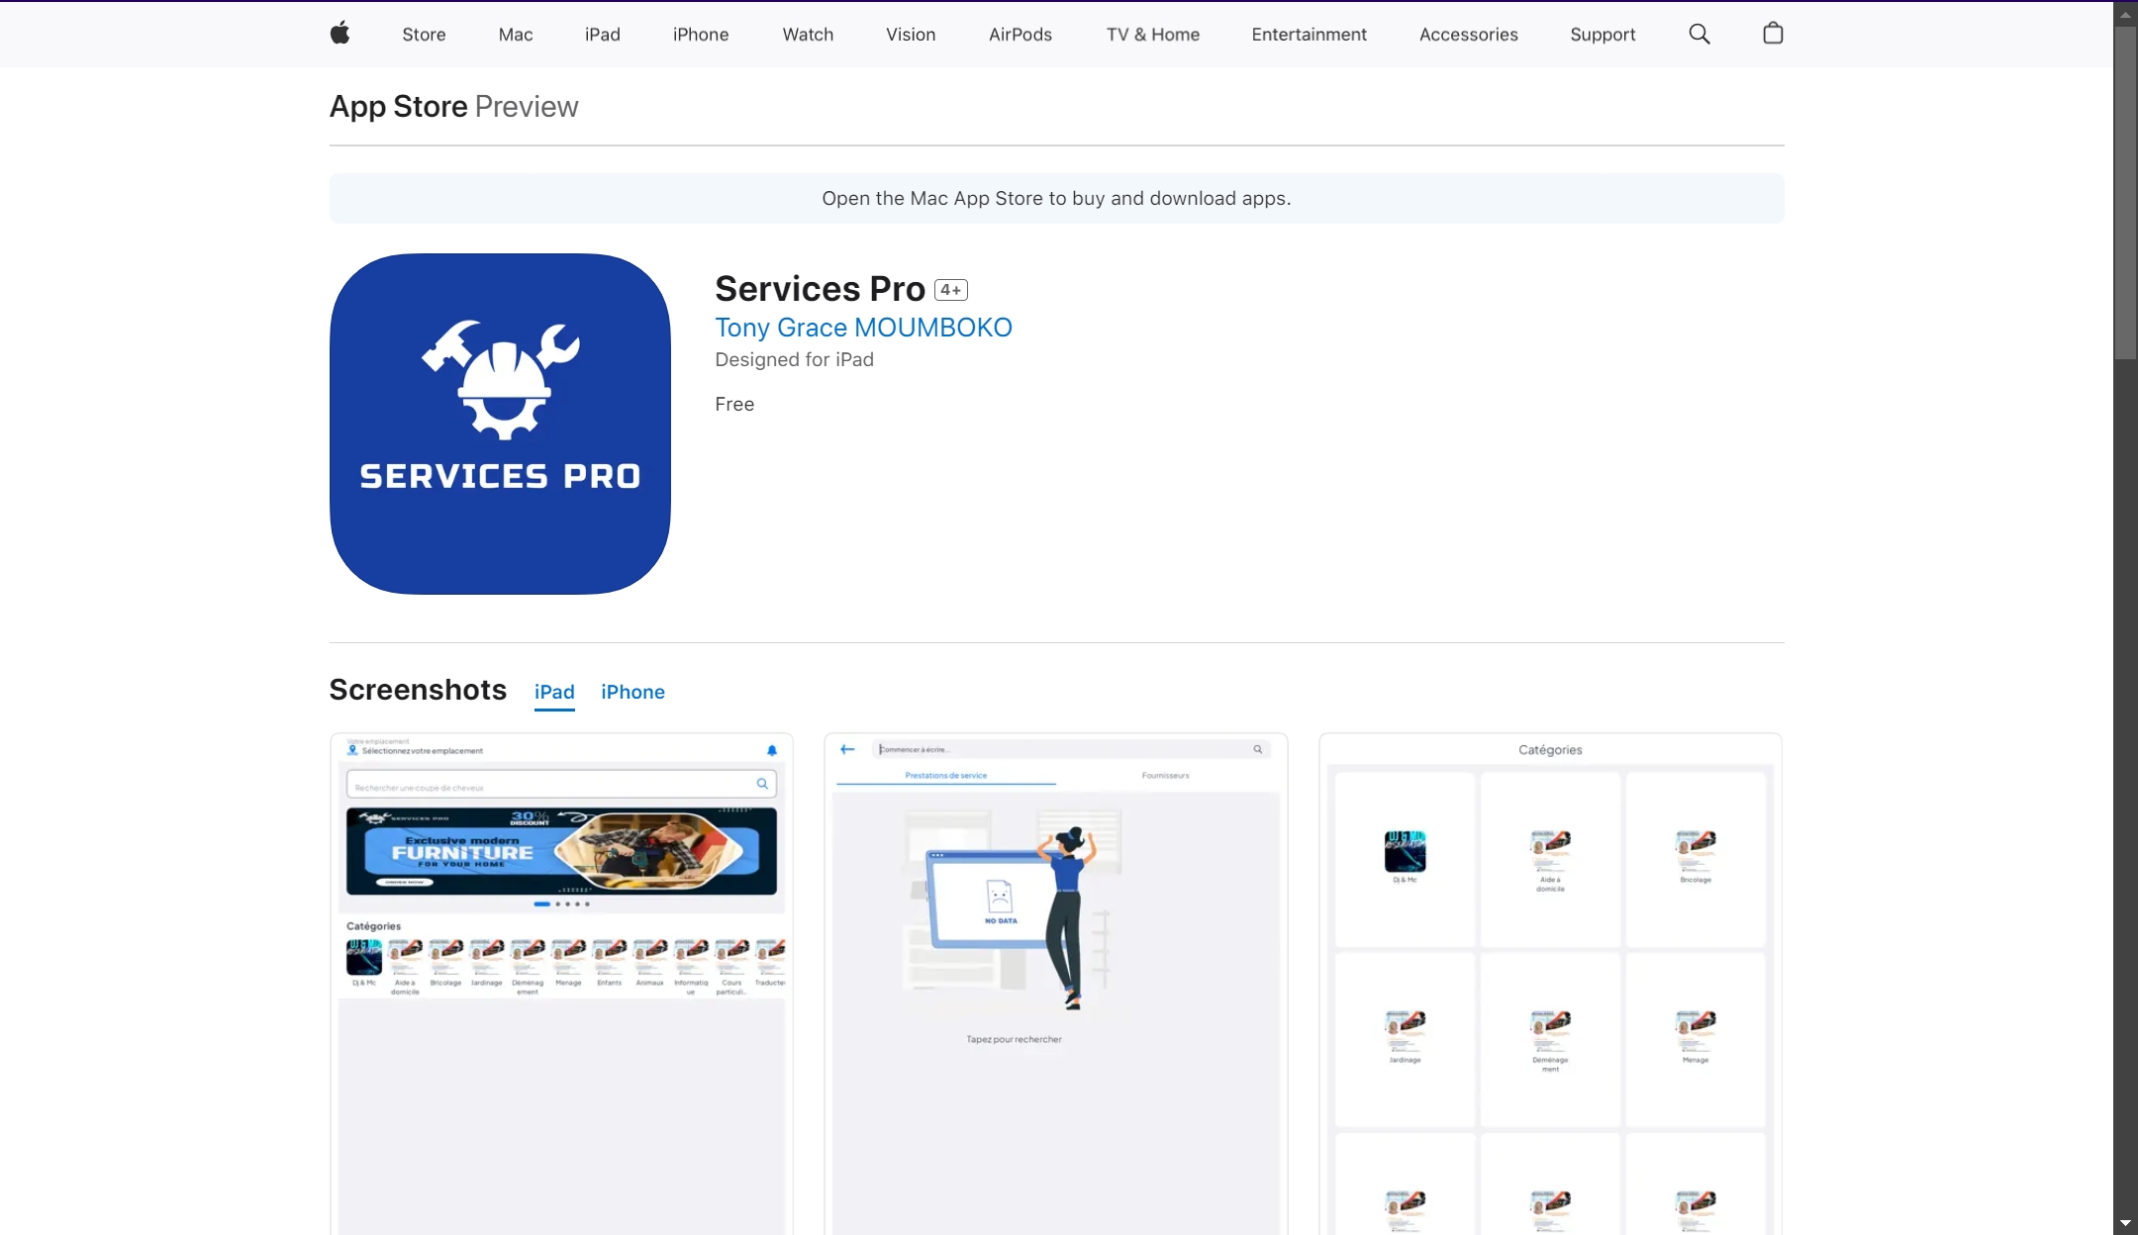Click the App Store heading link
Image resolution: width=2138 pixels, height=1235 pixels.
click(x=398, y=106)
